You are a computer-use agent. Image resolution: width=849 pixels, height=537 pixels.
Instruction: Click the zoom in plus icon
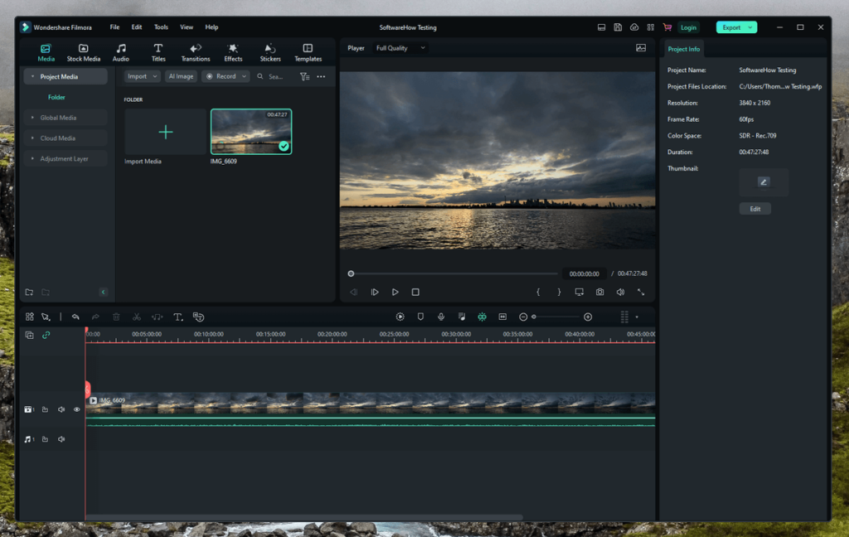[588, 317]
